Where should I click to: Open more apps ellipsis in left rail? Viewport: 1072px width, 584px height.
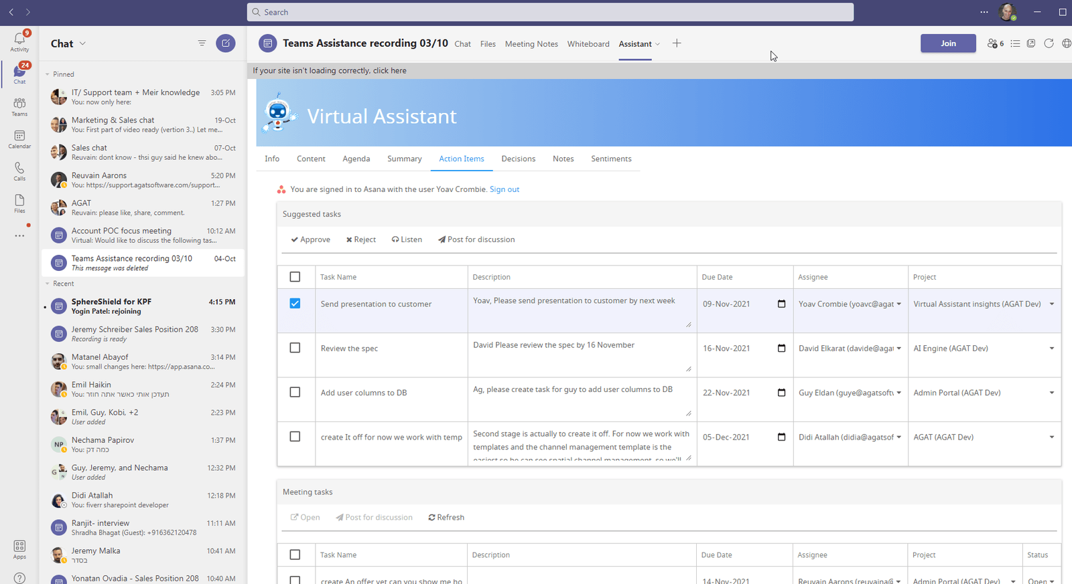pos(19,235)
